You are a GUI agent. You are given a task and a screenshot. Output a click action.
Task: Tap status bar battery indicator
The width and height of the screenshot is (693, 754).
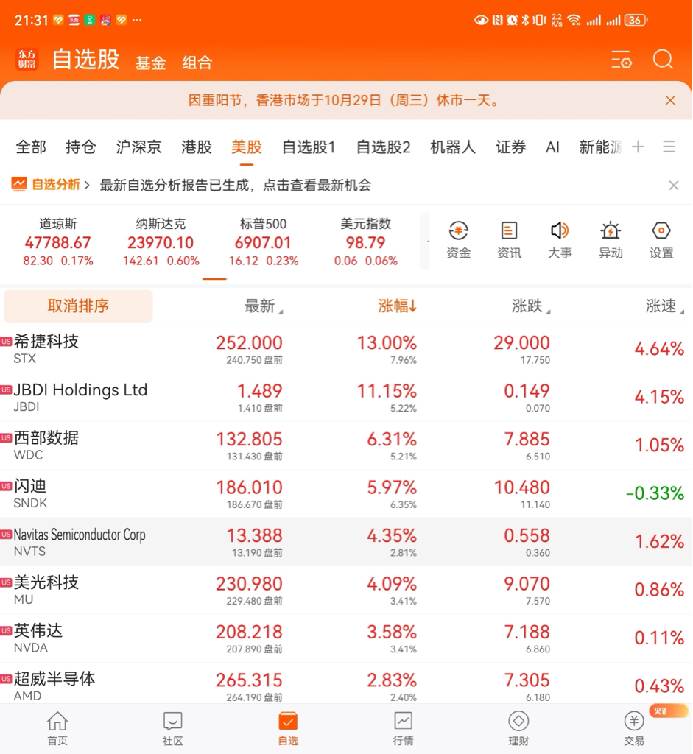pyautogui.click(x=636, y=20)
